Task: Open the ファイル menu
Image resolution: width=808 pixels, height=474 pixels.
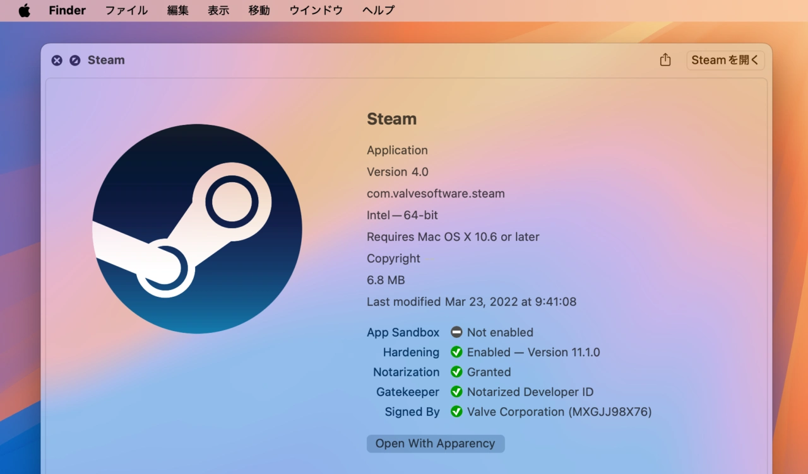Action: tap(126, 11)
